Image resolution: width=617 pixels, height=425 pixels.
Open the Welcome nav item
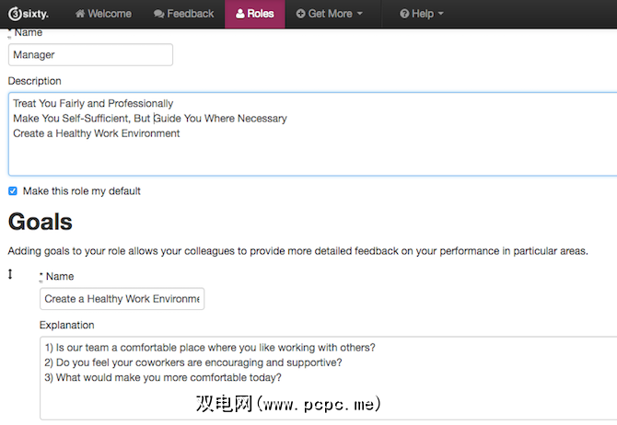[102, 14]
